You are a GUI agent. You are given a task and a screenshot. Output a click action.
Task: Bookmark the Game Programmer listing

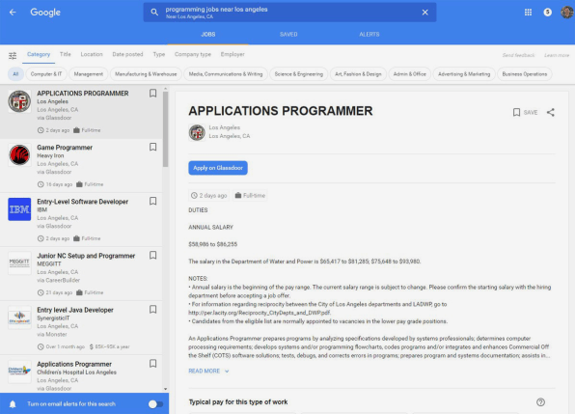tap(153, 147)
